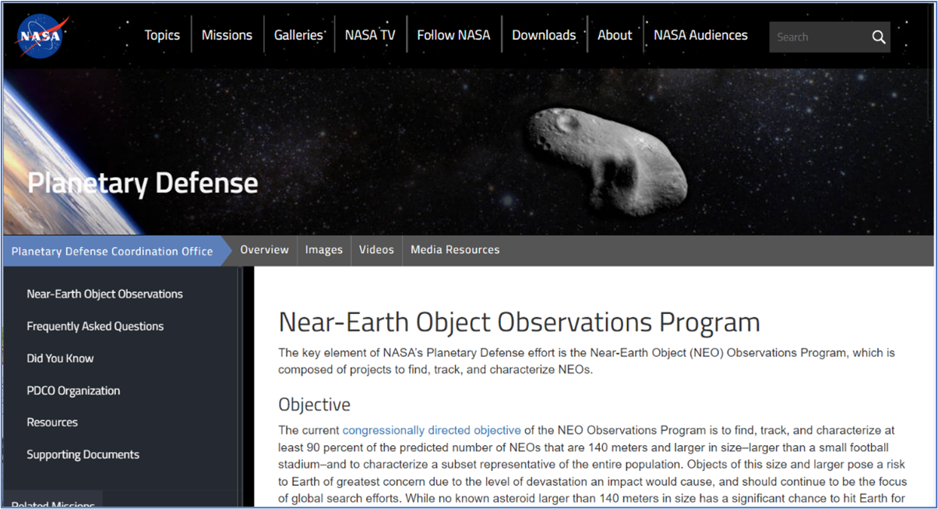The width and height of the screenshot is (938, 509).
Task: Open the NASA Audiences menu
Action: pos(700,35)
